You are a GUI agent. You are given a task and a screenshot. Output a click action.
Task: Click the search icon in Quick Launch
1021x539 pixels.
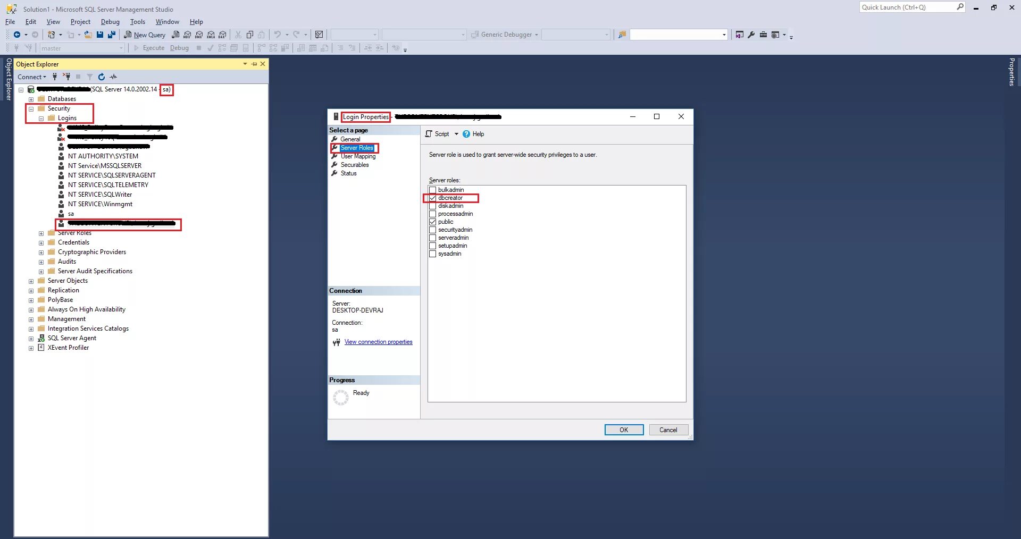[960, 7]
